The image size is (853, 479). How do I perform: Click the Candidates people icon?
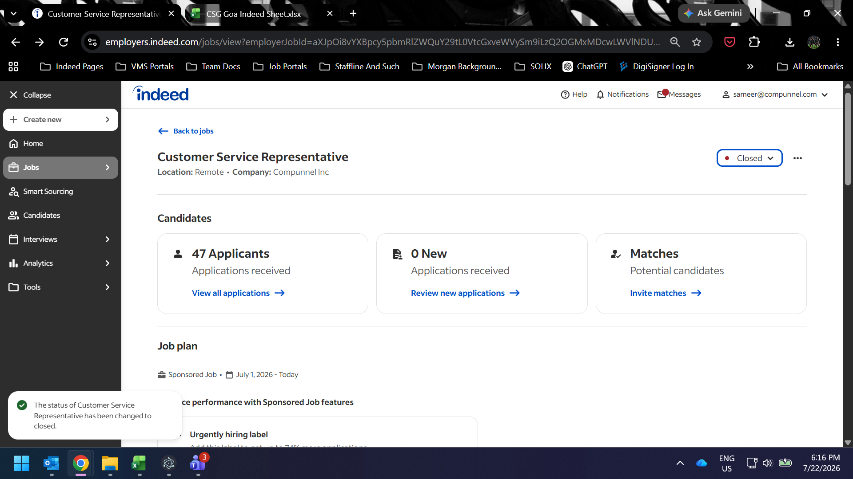[x=14, y=216]
